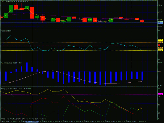The width and height of the screenshot is (164, 123).
Task: Click the MACD scale value 0.020
Action: [160, 62]
